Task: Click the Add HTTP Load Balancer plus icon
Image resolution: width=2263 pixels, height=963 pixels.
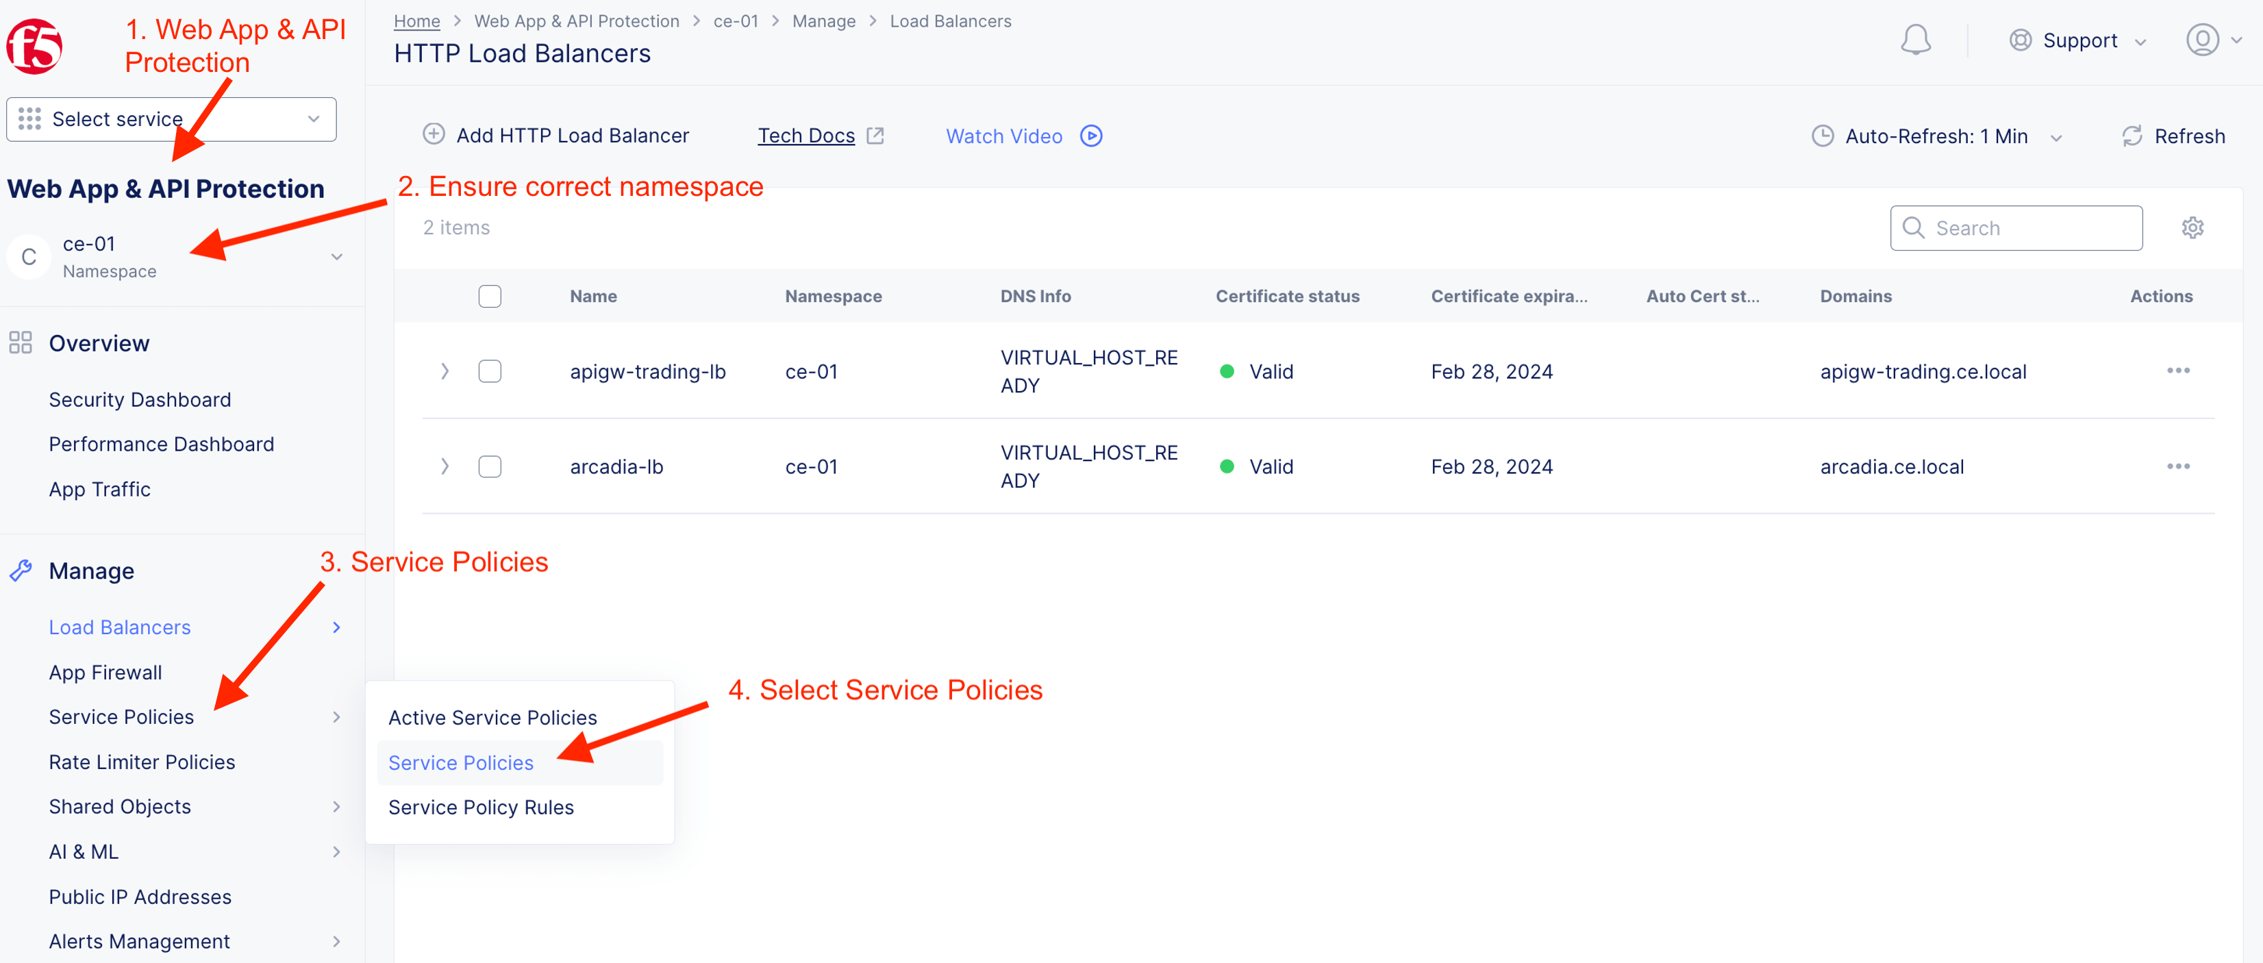Action: click(x=434, y=134)
